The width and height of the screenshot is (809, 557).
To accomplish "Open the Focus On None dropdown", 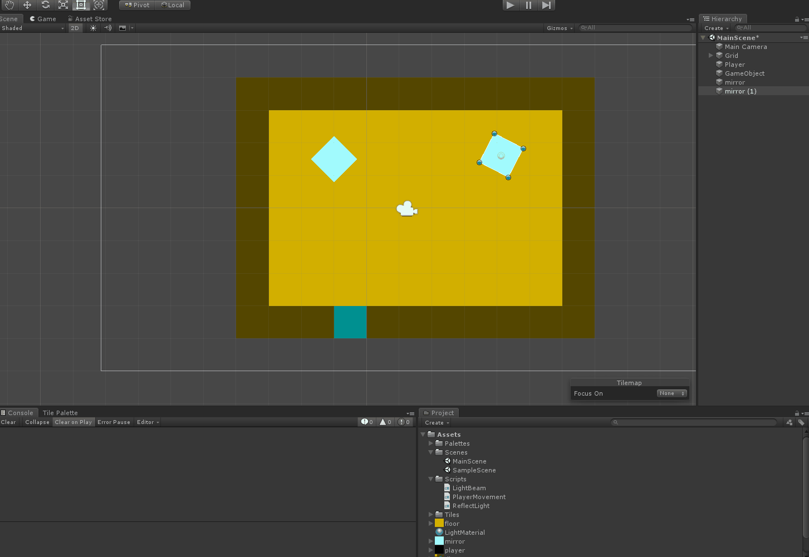I will pyautogui.click(x=672, y=393).
